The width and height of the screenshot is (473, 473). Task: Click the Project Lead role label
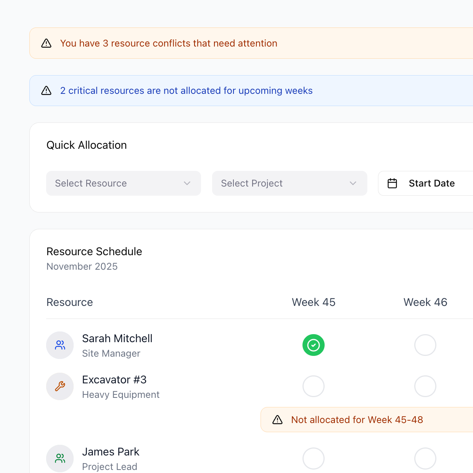[110, 467]
